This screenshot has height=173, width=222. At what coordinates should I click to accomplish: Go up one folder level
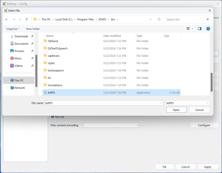coord(27,19)
